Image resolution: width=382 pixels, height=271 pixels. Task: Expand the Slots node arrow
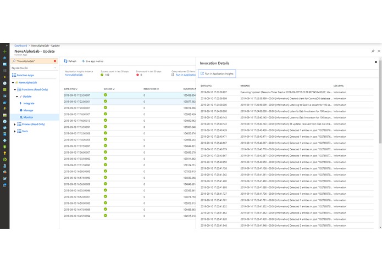pyautogui.click(x=15, y=131)
